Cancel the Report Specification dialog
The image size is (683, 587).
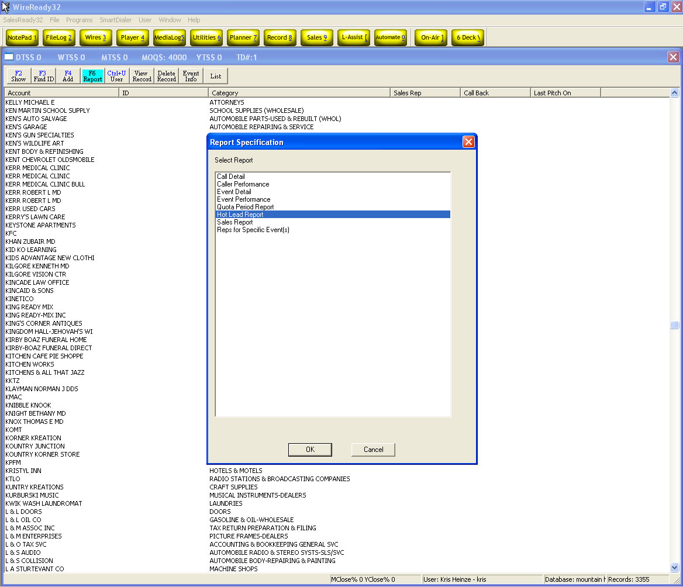[x=373, y=450]
